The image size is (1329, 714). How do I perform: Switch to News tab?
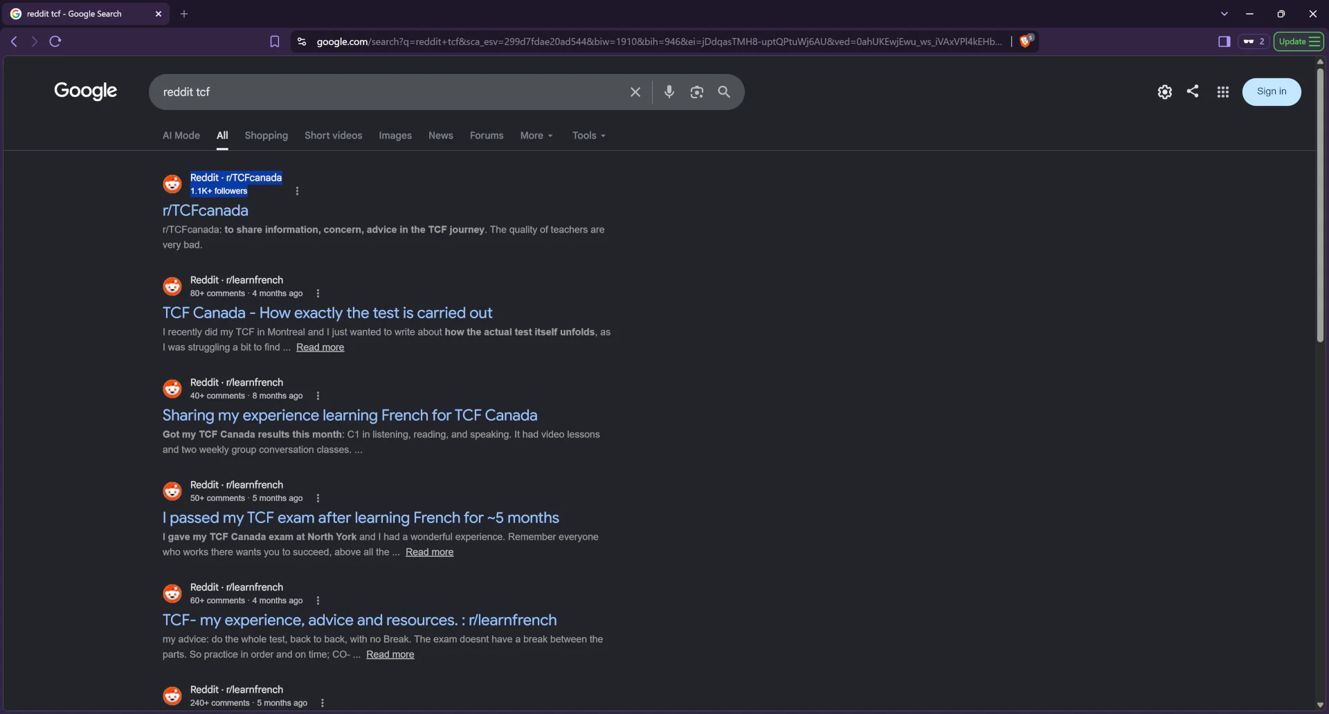[440, 136]
